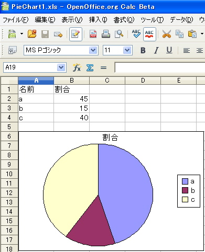Open the Function Wizard fx icon
Screen dimensions: 205x252
pyautogui.click(x=77, y=67)
